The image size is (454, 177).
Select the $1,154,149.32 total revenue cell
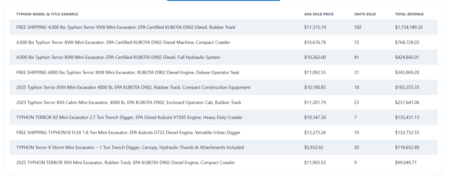[409, 27]
